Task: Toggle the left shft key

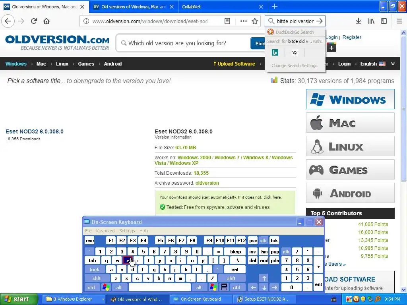Action: pos(97,278)
